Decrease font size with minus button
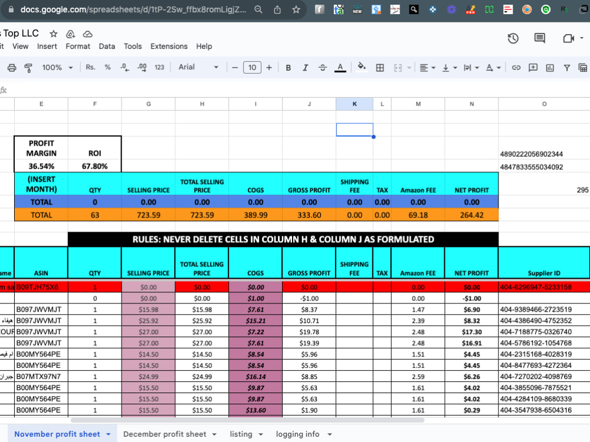 235,68
